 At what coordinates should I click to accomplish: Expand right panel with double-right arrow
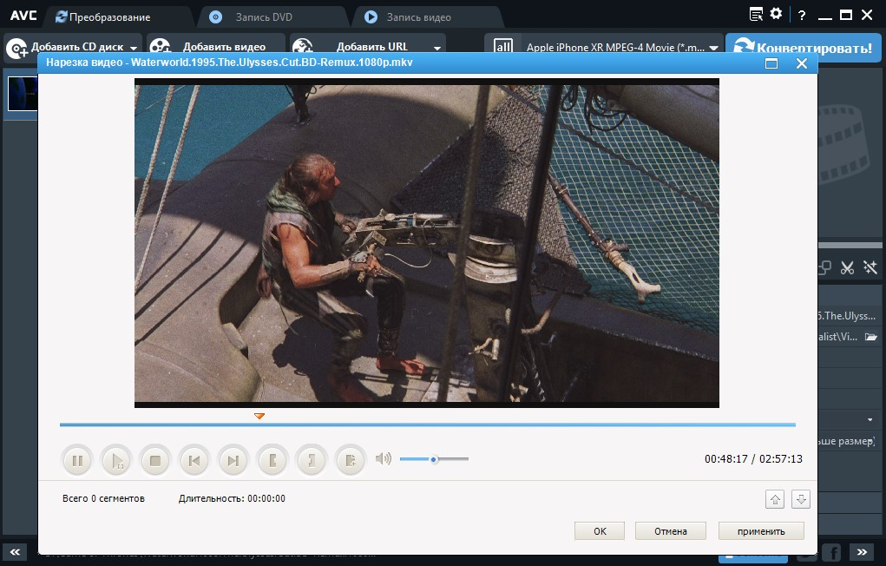(x=862, y=552)
